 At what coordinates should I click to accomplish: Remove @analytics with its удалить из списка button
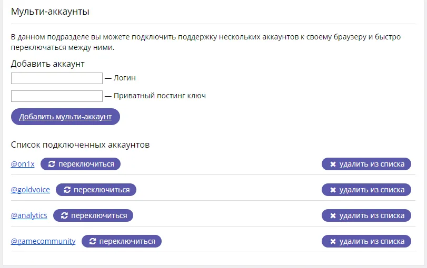366,215
